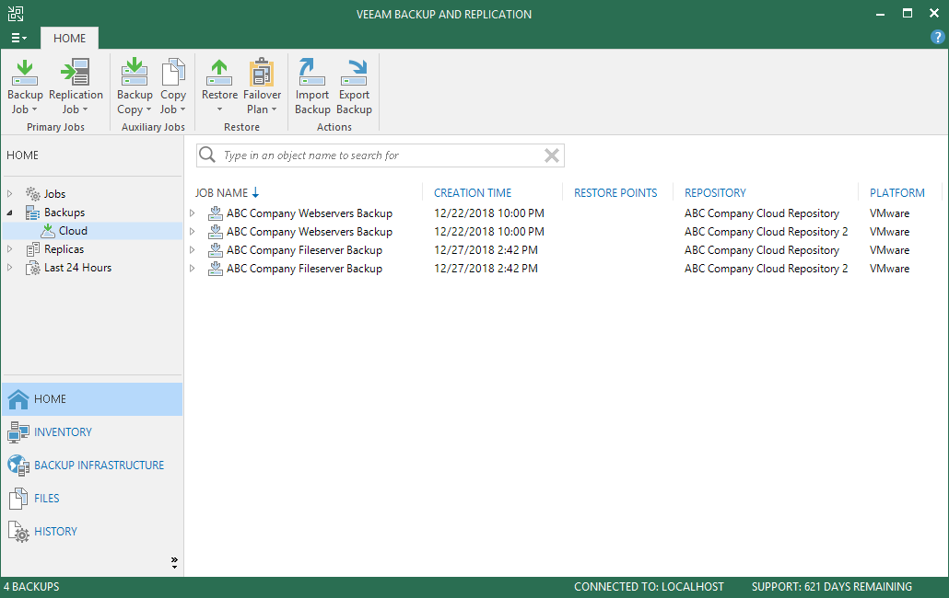
Task: Click the Cloud node download icon
Action: 48,231
